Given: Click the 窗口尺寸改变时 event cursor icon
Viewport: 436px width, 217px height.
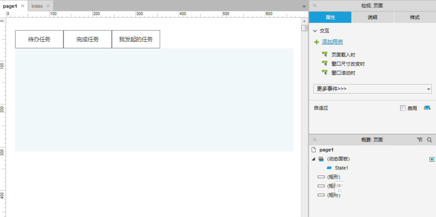Looking at the screenshot, I should [x=325, y=64].
